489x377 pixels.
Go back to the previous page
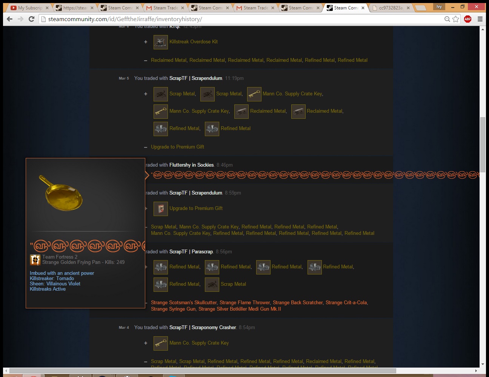(x=10, y=19)
